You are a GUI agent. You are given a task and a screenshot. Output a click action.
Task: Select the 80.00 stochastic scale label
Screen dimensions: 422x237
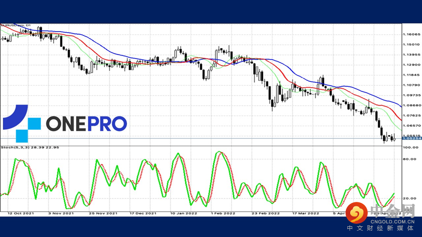410,159
